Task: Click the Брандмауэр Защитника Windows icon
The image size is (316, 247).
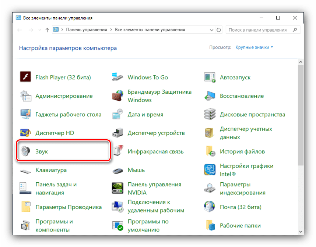Action: click(117, 96)
